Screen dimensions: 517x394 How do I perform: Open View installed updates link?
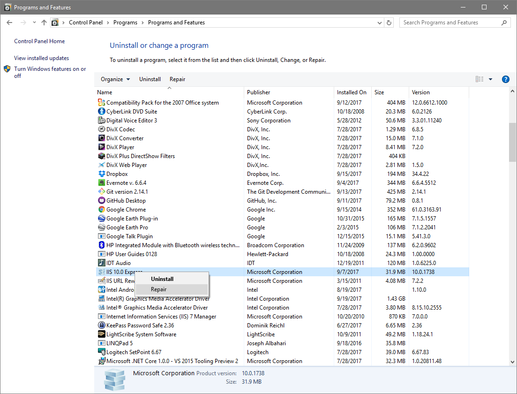(x=42, y=58)
